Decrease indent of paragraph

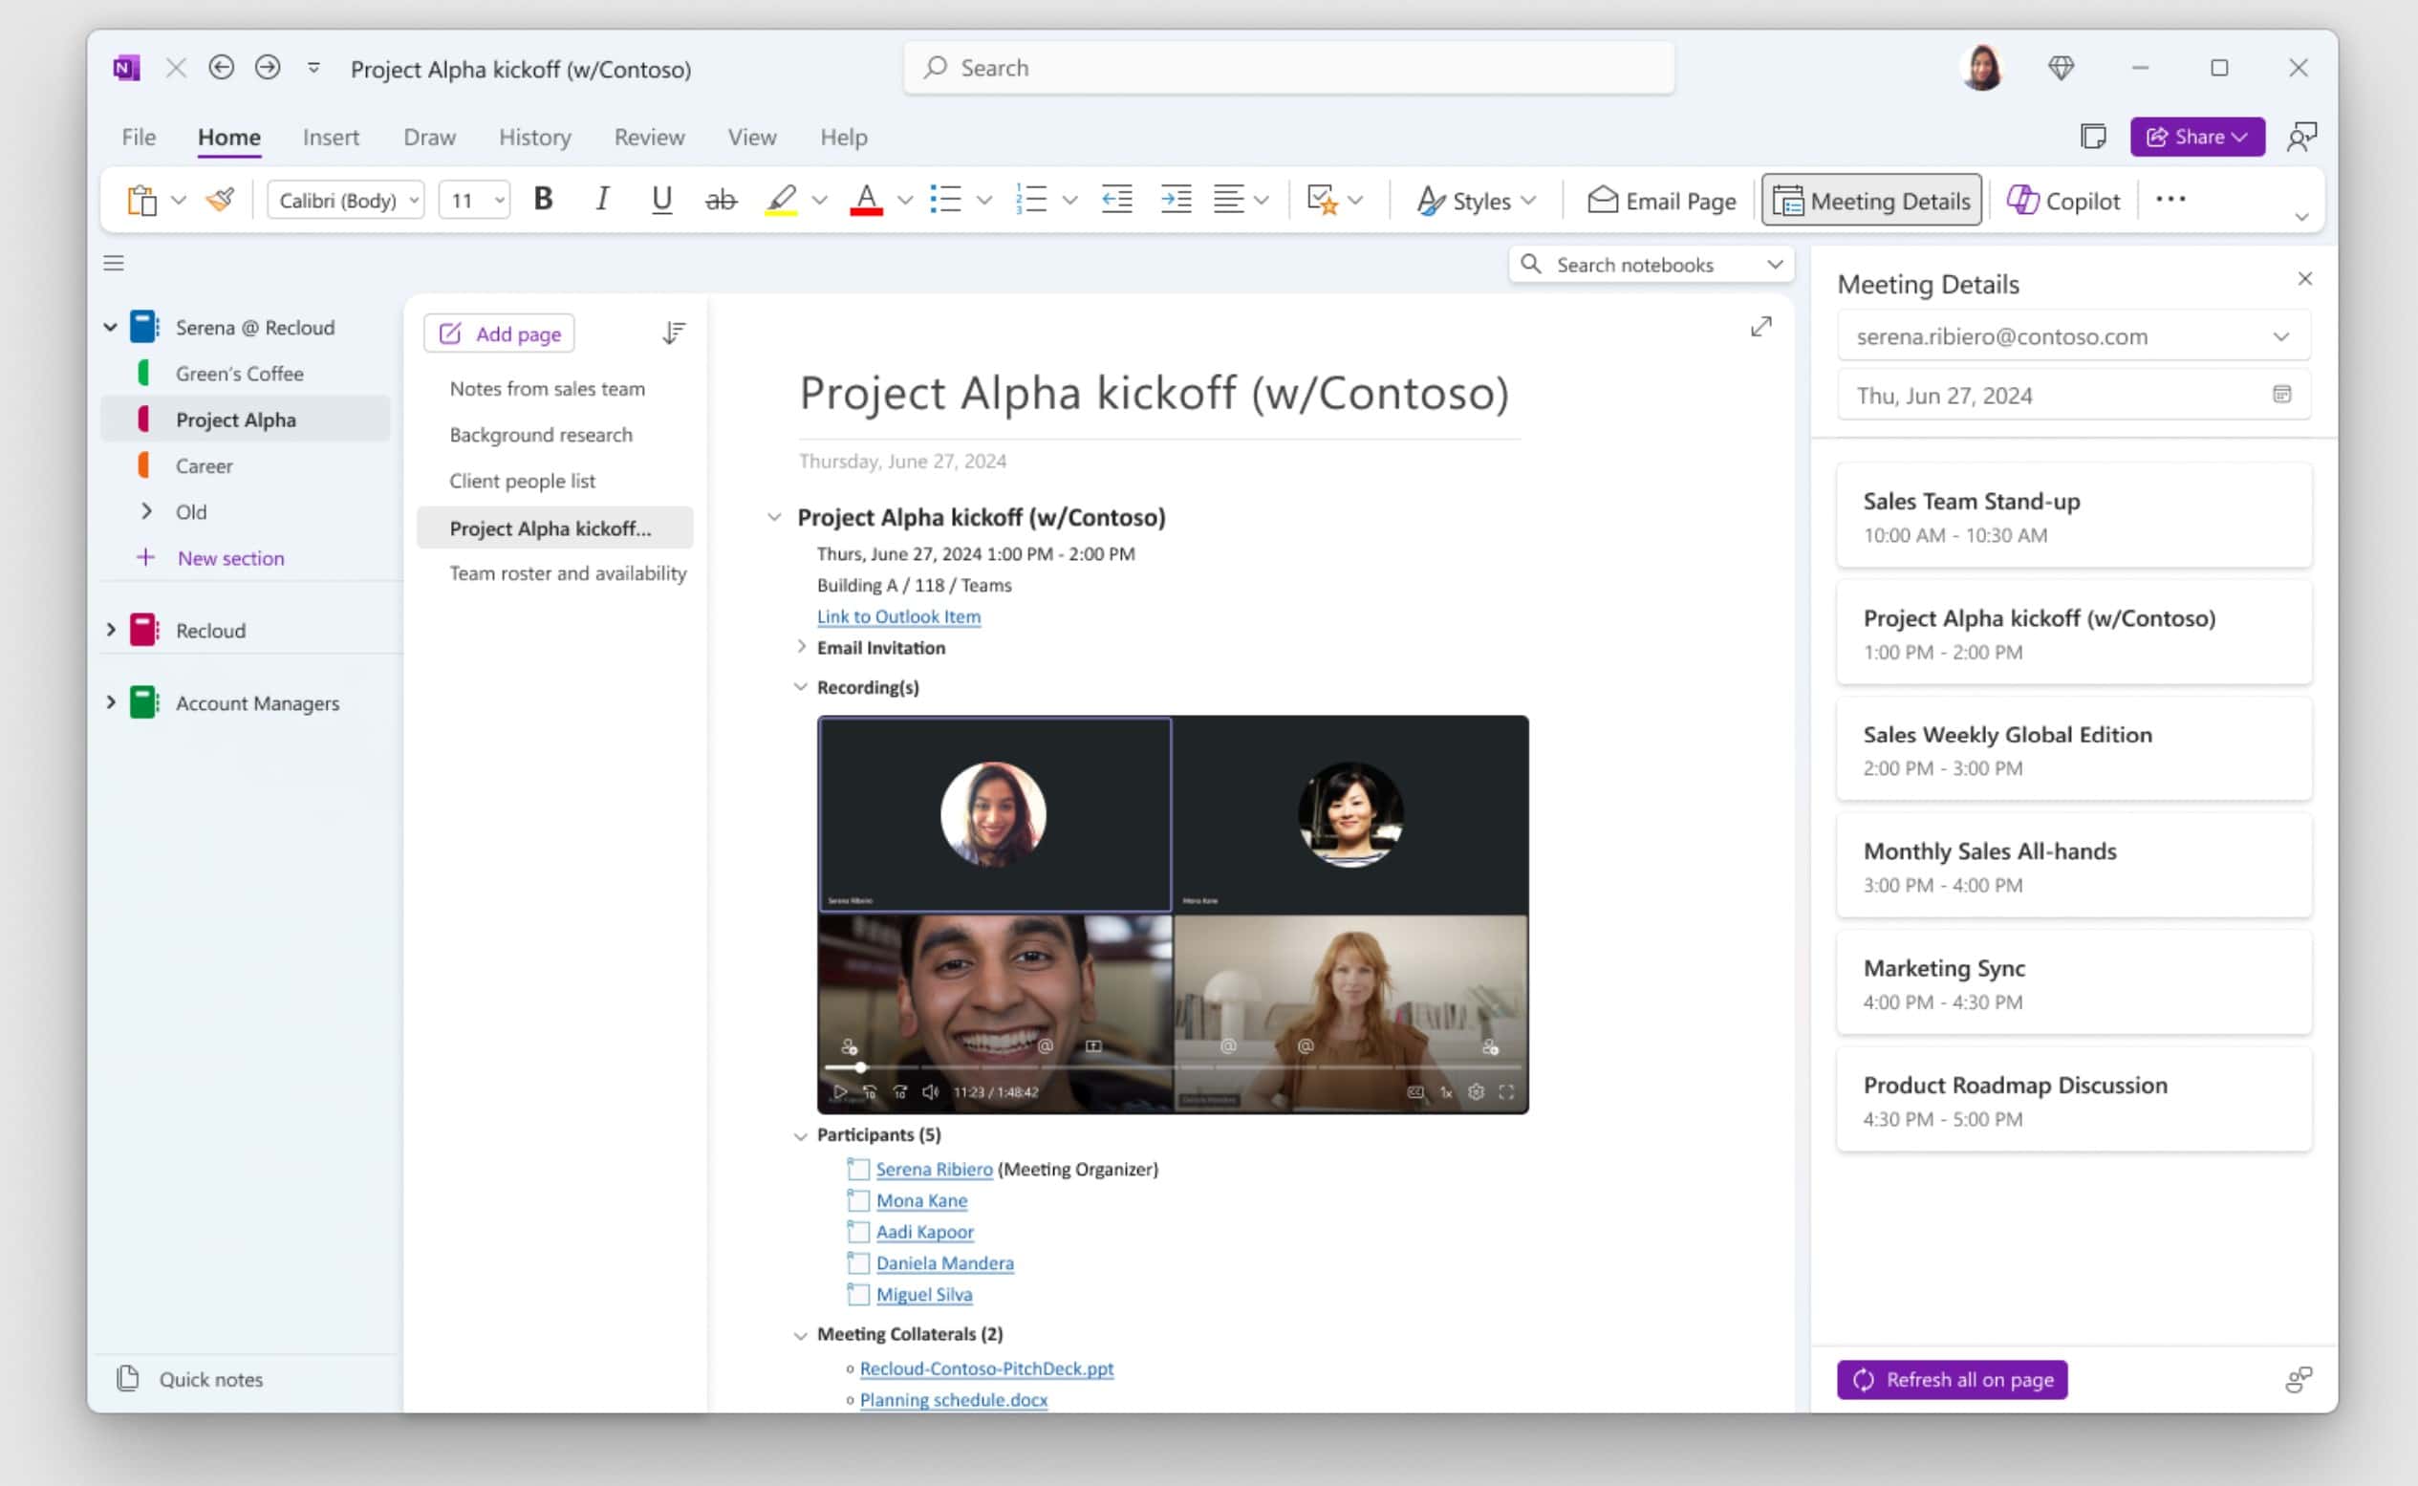tap(1116, 200)
